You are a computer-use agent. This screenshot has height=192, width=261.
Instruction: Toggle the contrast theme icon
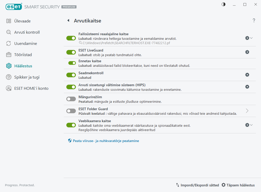(224, 4)
